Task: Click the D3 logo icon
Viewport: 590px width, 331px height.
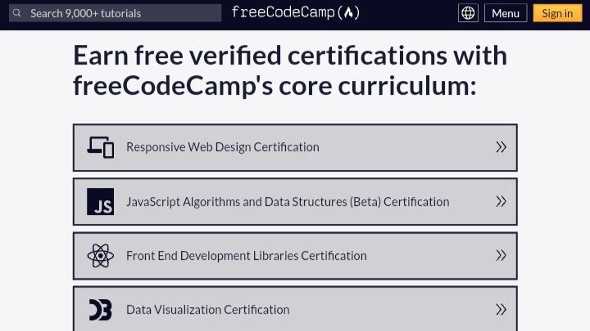Action: click(x=100, y=310)
